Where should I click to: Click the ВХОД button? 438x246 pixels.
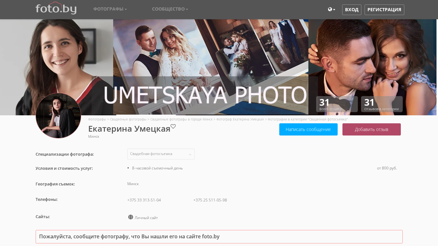coord(352,10)
